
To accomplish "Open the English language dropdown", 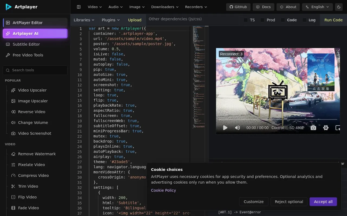I will [x=317, y=7].
